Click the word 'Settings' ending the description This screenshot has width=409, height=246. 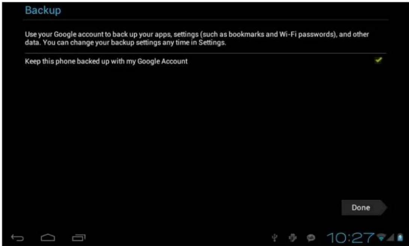212,42
